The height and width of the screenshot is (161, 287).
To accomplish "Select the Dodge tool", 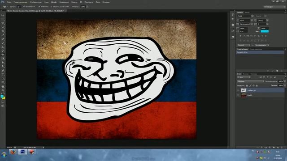I will pyautogui.click(x=3, y=67).
